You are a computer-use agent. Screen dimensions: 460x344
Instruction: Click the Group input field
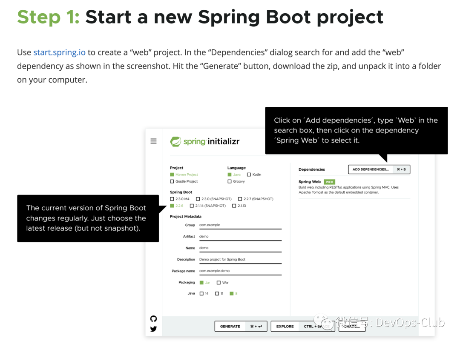click(x=240, y=225)
